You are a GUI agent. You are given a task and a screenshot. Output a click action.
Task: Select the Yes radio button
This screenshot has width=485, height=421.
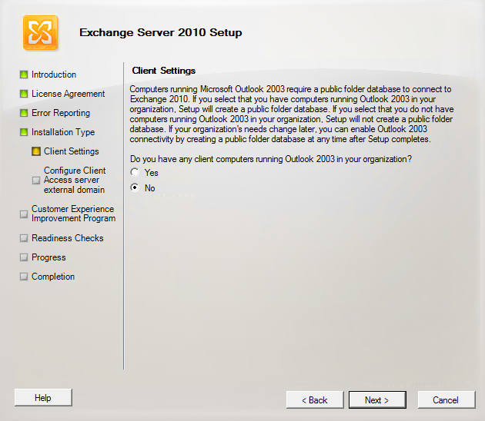[x=135, y=172]
